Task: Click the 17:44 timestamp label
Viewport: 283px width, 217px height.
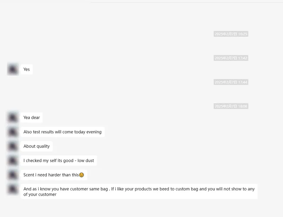Action: click(231, 82)
